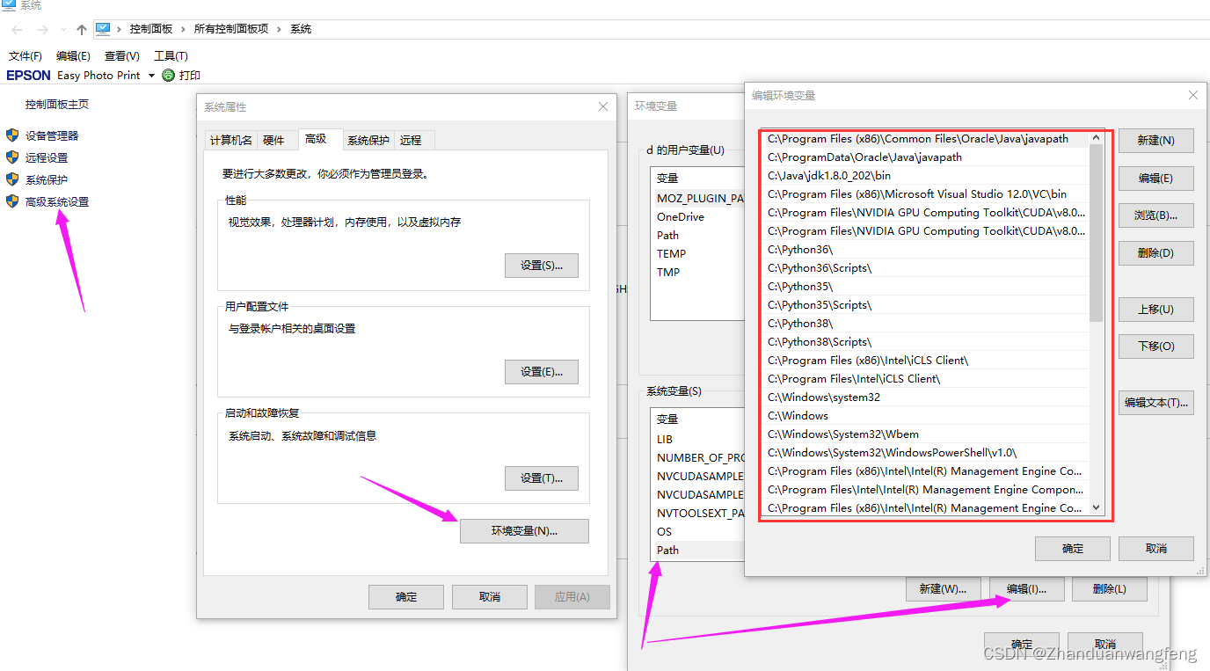1210x671 pixels.
Task: Click the 删除(D) button
Action: pyautogui.click(x=1155, y=253)
